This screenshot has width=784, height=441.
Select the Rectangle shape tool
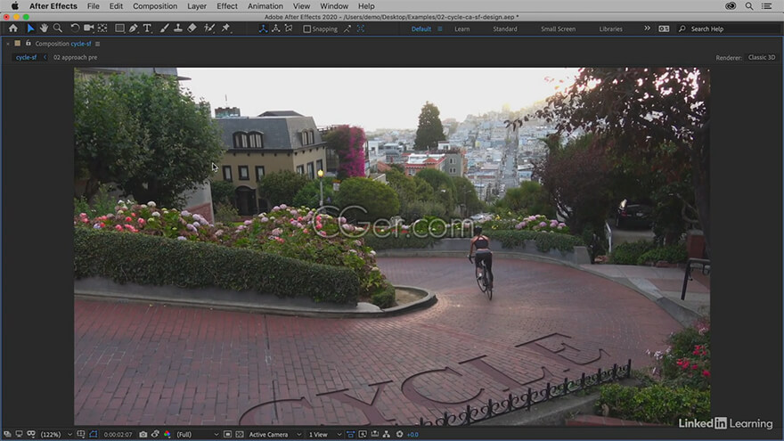pos(119,29)
